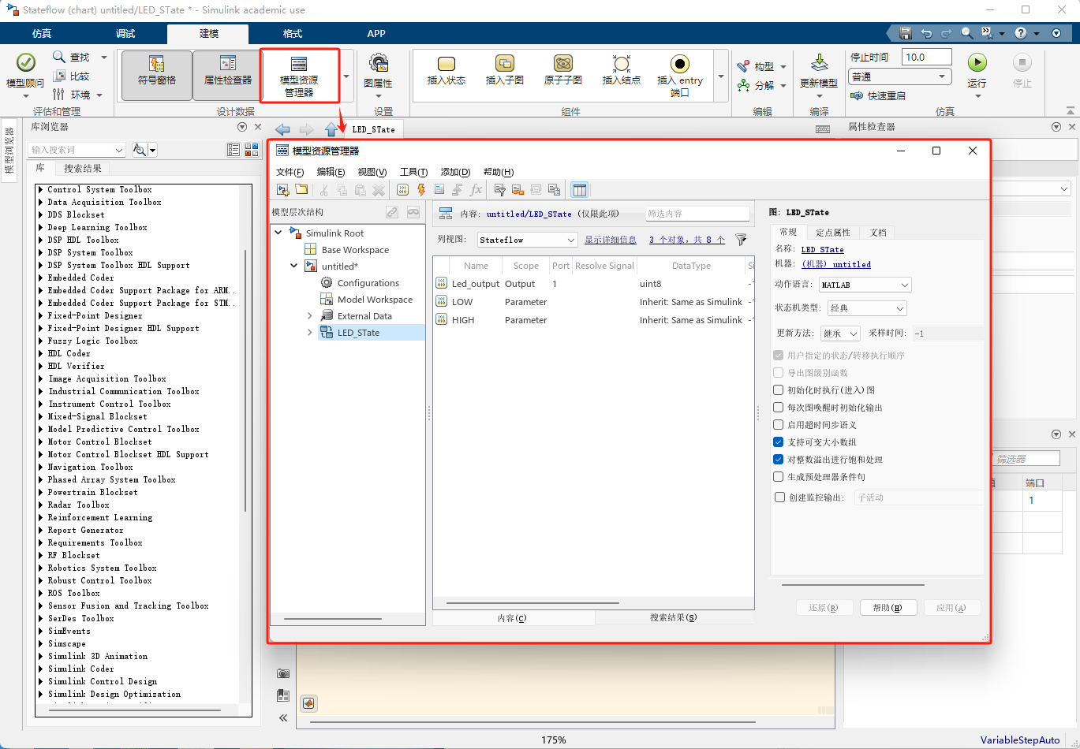Go up to parent with up arrow

pos(331,129)
